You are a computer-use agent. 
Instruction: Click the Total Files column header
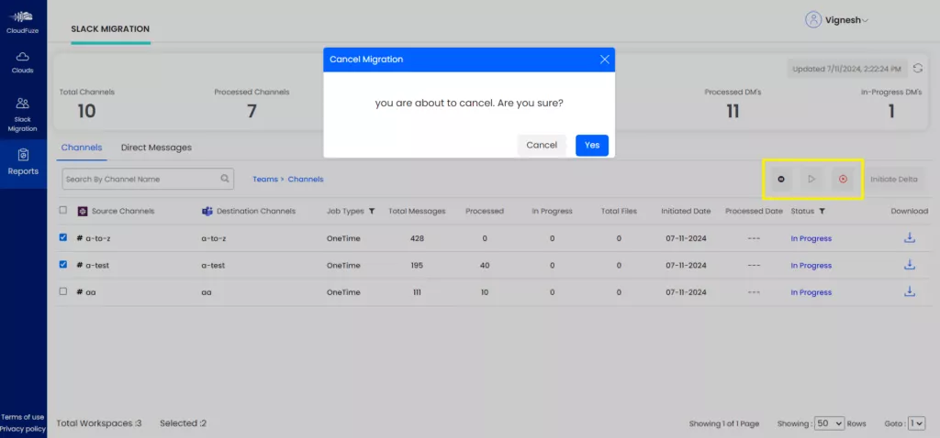[x=619, y=212]
